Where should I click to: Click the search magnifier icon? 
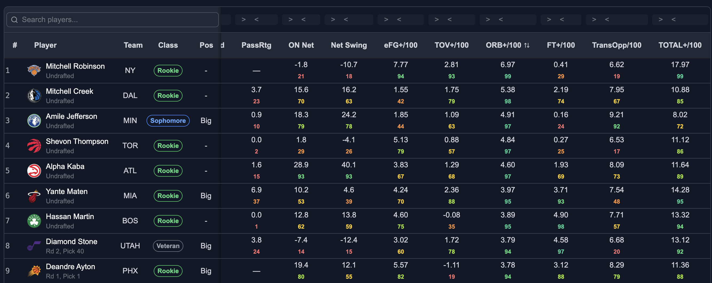click(14, 20)
